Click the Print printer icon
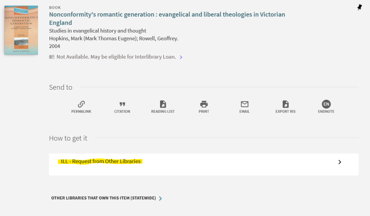The width and height of the screenshot is (370, 216). click(x=204, y=104)
